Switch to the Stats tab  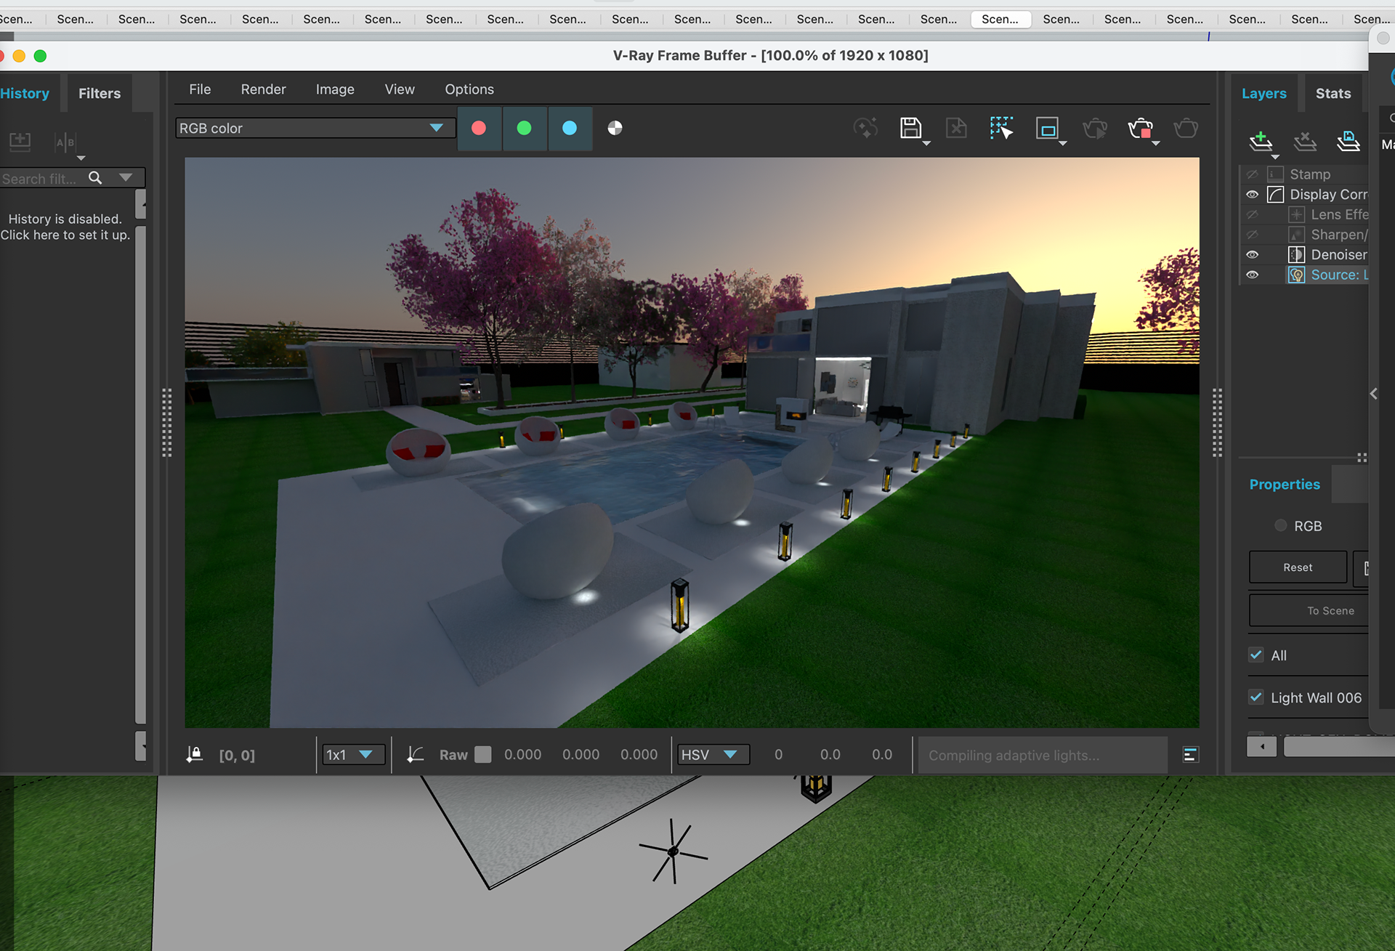[1333, 94]
